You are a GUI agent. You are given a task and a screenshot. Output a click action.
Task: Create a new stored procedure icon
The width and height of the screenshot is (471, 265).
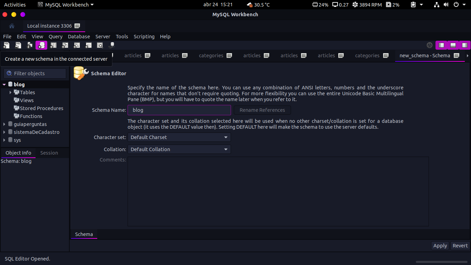(x=77, y=45)
